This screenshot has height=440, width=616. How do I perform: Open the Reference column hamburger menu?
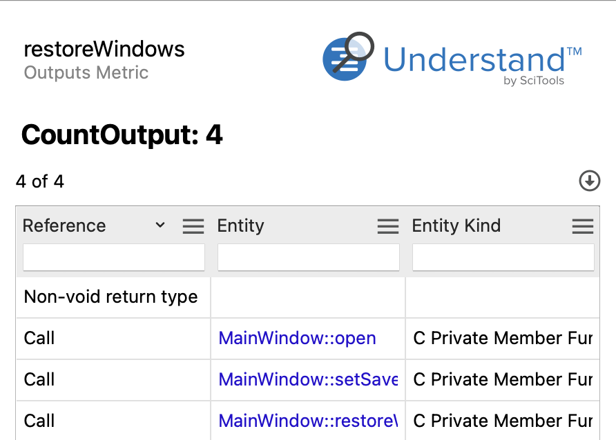click(x=193, y=226)
